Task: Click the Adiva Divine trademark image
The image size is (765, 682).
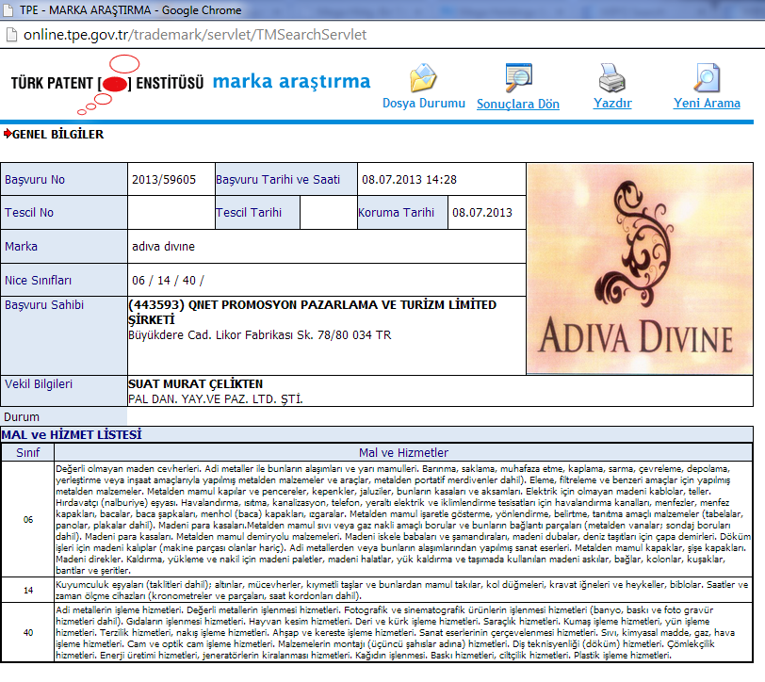Action: pyautogui.click(x=640, y=268)
